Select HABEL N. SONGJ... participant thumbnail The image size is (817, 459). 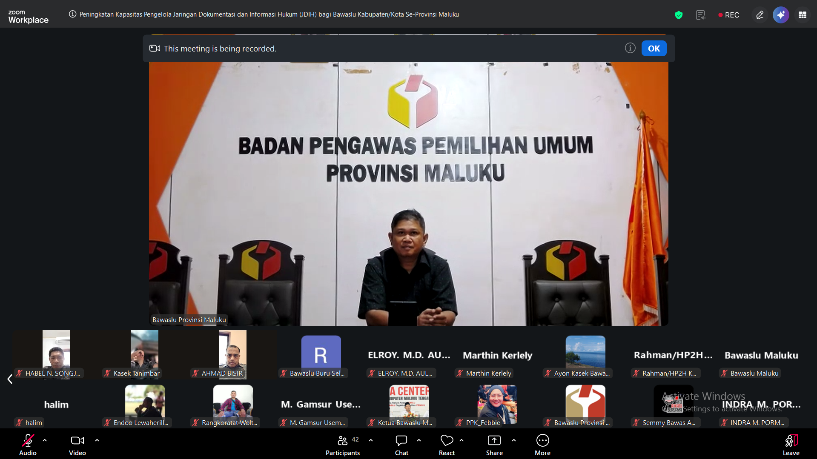tap(56, 354)
